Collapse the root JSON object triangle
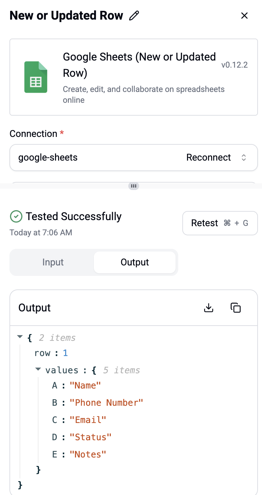This screenshot has height=495, width=262. click(x=20, y=337)
